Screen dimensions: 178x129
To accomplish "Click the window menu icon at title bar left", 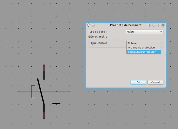I will (x=88, y=25).
